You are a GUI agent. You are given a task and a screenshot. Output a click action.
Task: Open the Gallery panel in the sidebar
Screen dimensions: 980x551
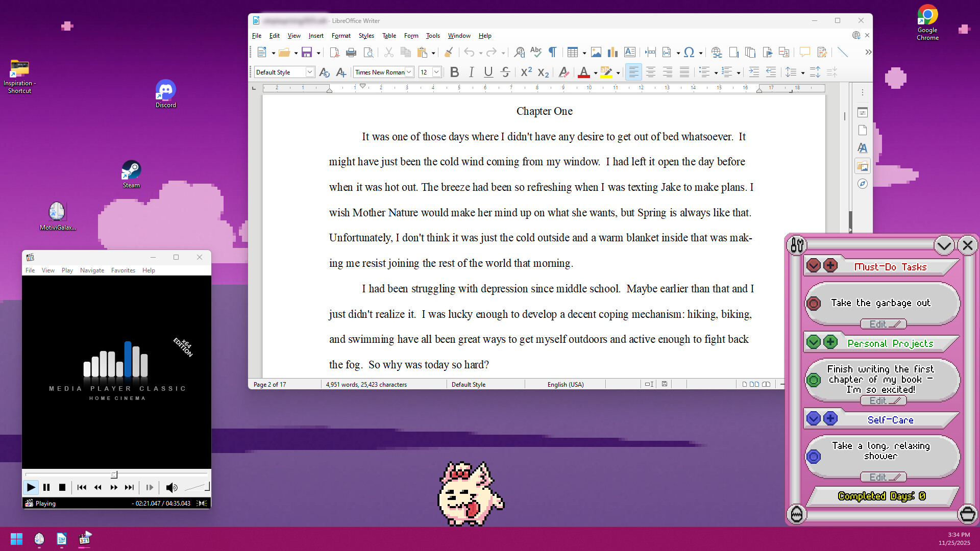(863, 166)
